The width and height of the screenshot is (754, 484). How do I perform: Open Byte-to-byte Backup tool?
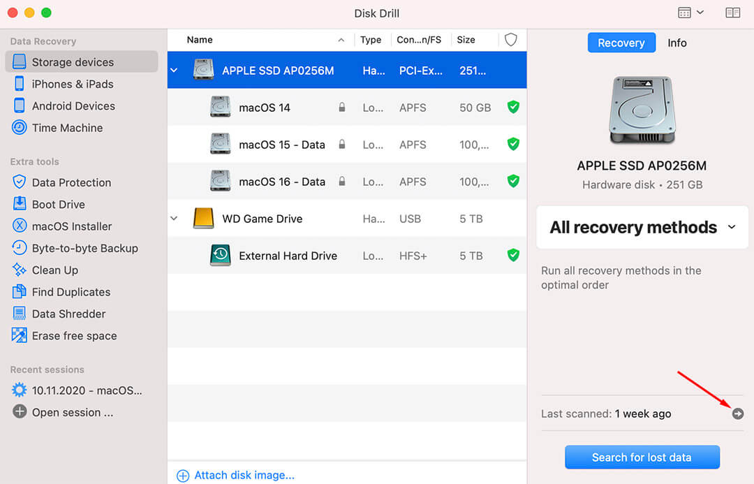click(x=84, y=248)
